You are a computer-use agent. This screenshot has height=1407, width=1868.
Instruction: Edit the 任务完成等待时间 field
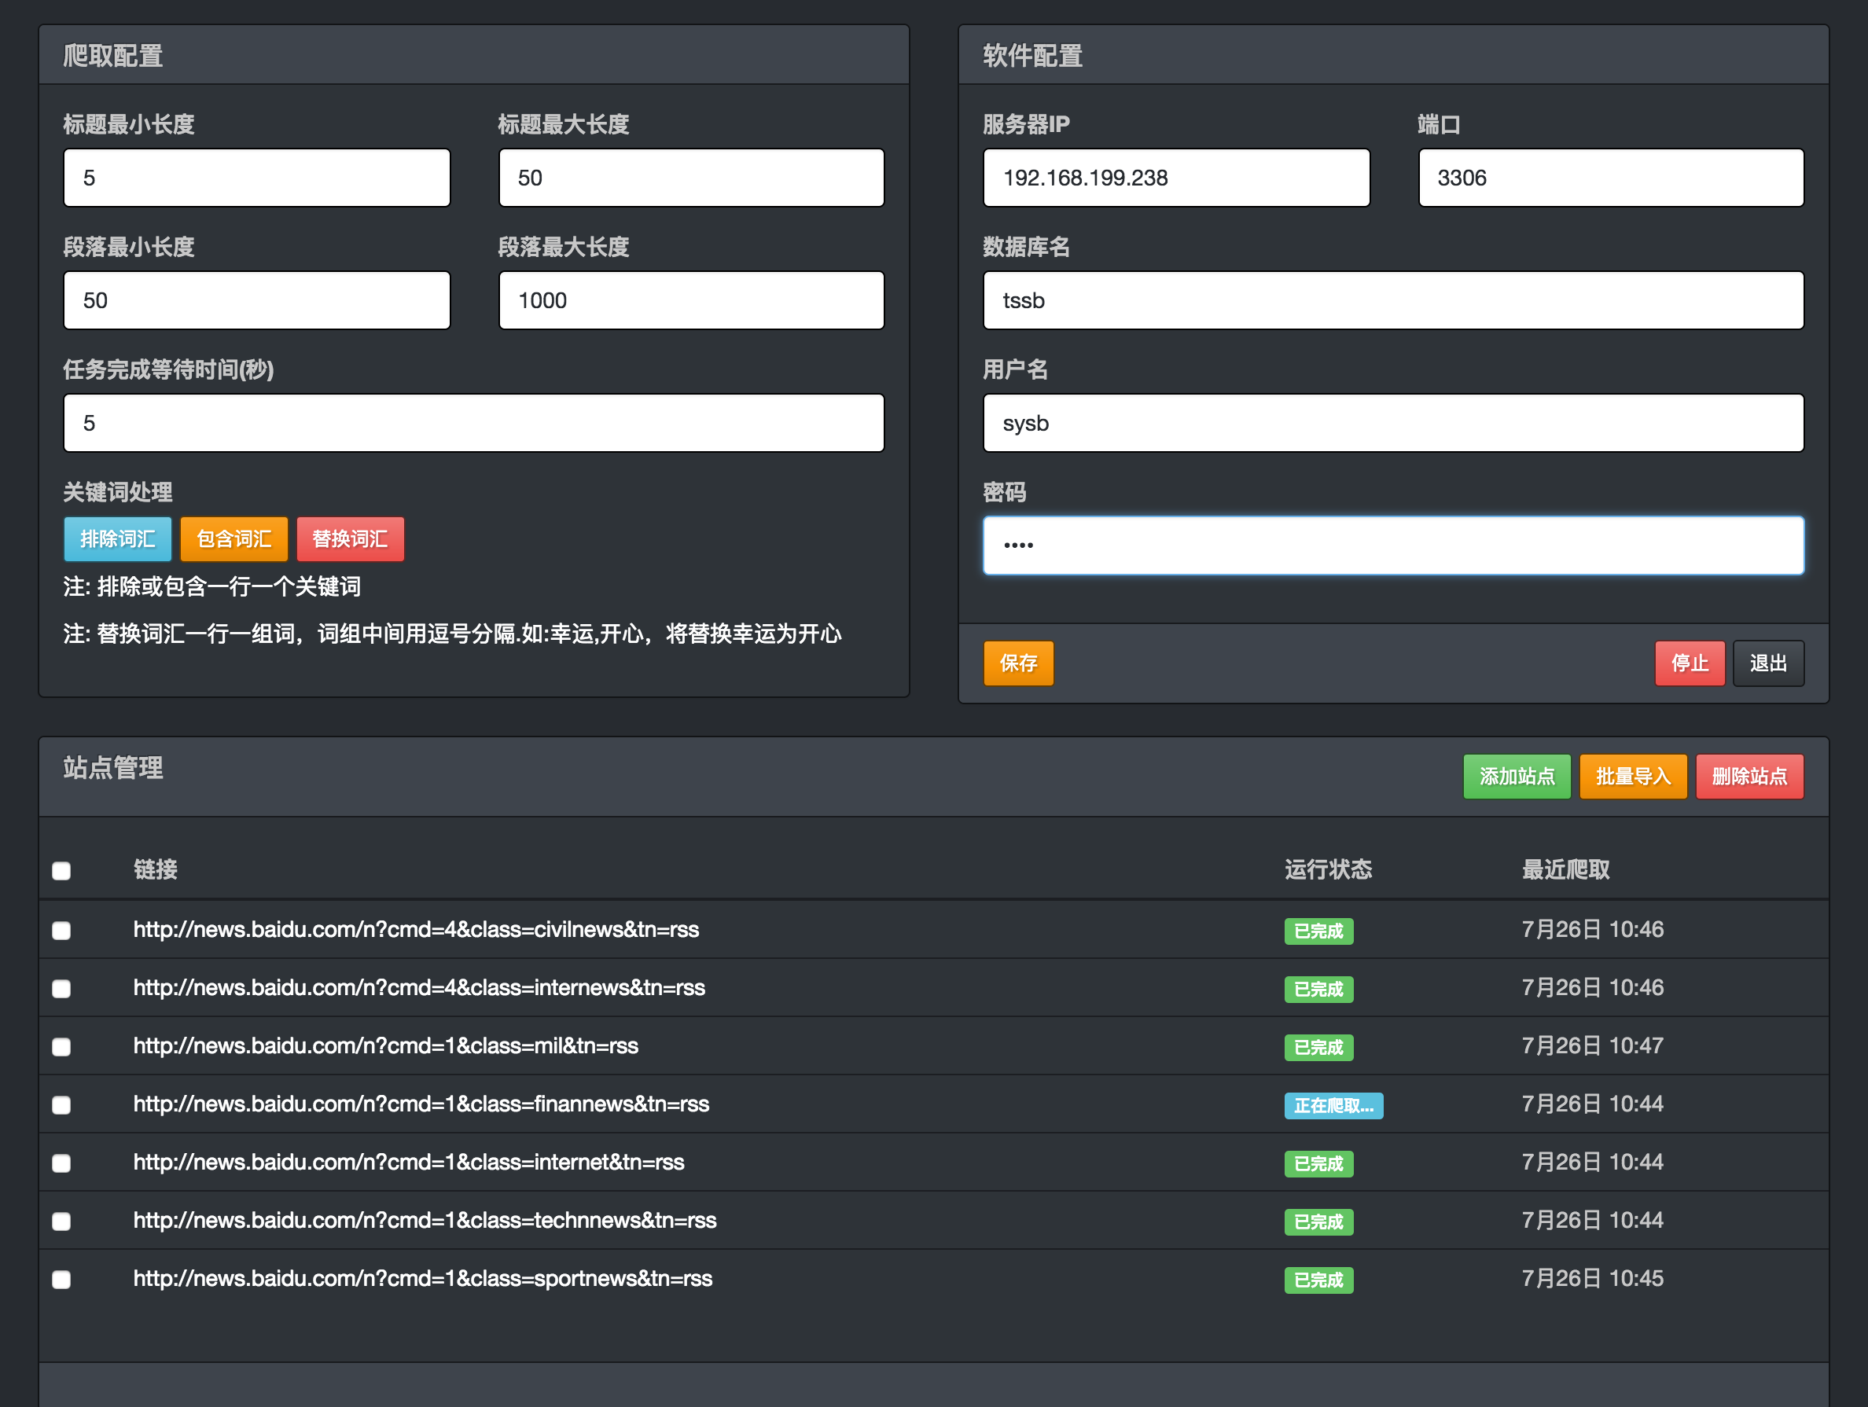(x=474, y=422)
